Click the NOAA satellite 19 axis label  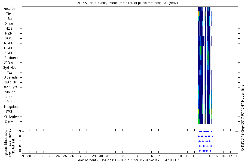coord(19,131)
